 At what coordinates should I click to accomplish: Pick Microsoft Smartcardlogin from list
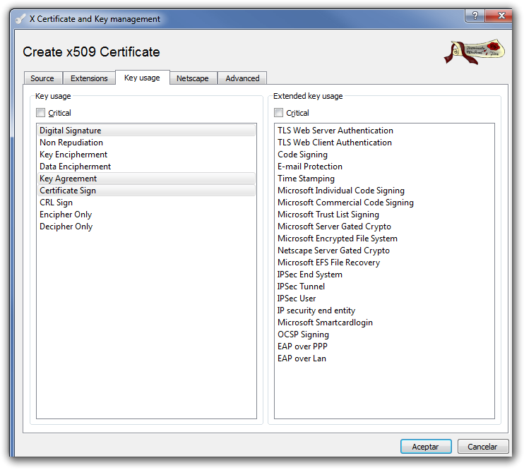coord(325,323)
